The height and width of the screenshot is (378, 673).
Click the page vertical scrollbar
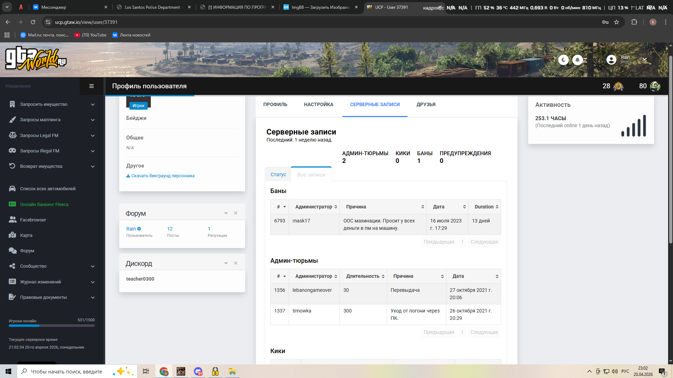(670, 149)
